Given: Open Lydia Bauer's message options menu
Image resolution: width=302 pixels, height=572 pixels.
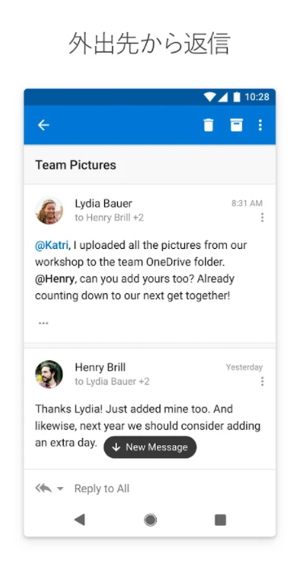Looking at the screenshot, I should tap(262, 218).
